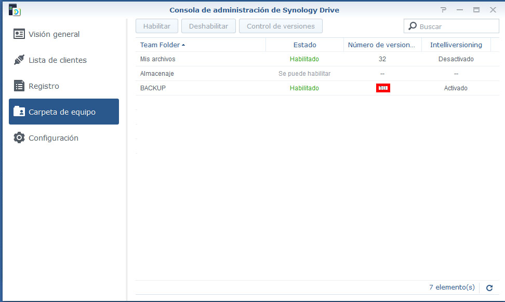
Task: Focus the Buscar search field
Action: click(x=451, y=26)
